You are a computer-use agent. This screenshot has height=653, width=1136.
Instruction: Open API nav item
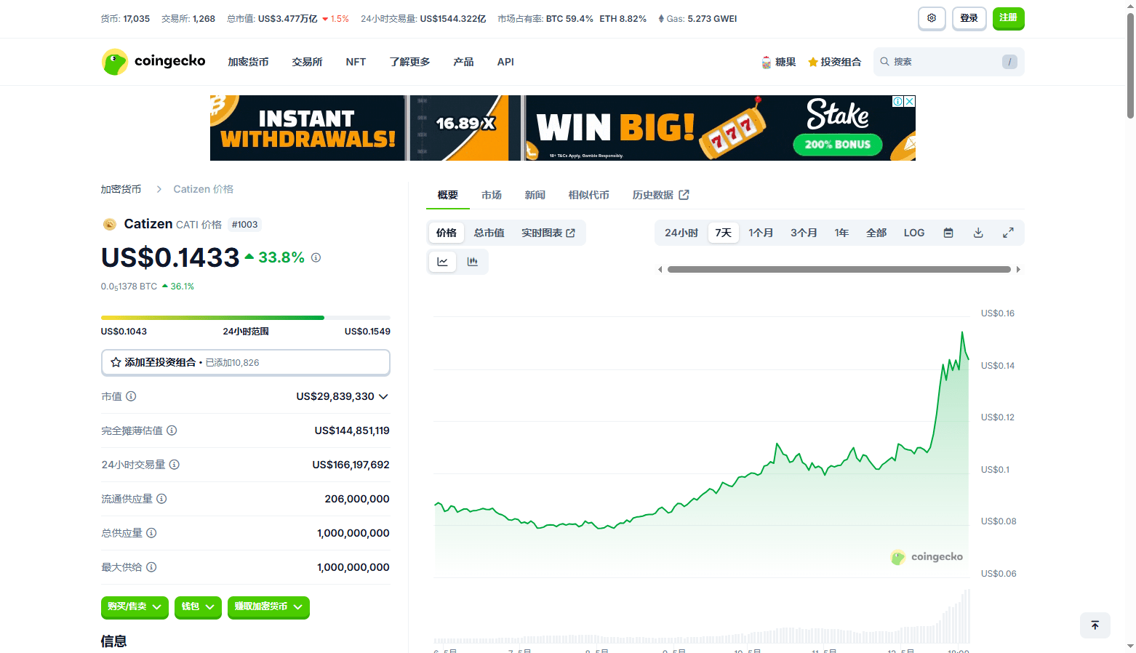coord(505,62)
